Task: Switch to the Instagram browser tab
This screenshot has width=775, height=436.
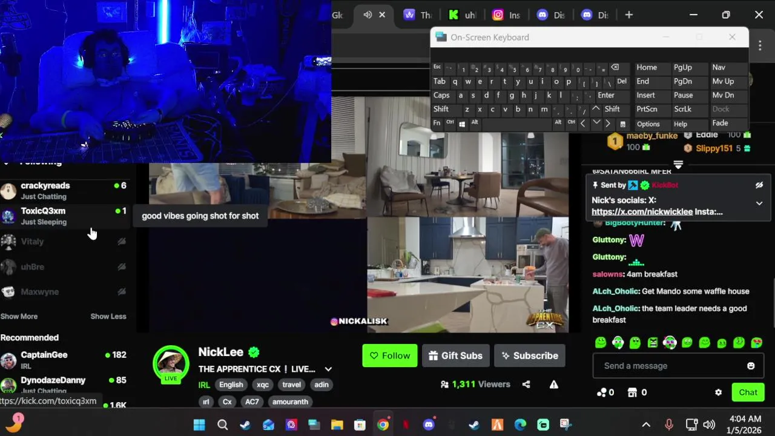Action: (506, 15)
